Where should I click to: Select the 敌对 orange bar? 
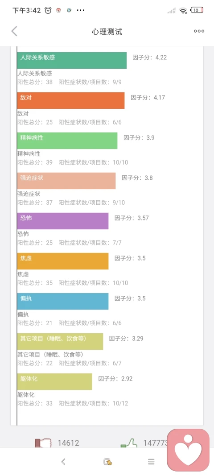(71, 100)
